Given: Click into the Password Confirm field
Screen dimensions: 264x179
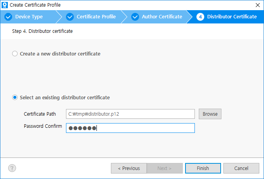Looking at the screenshot, I should pos(130,128).
